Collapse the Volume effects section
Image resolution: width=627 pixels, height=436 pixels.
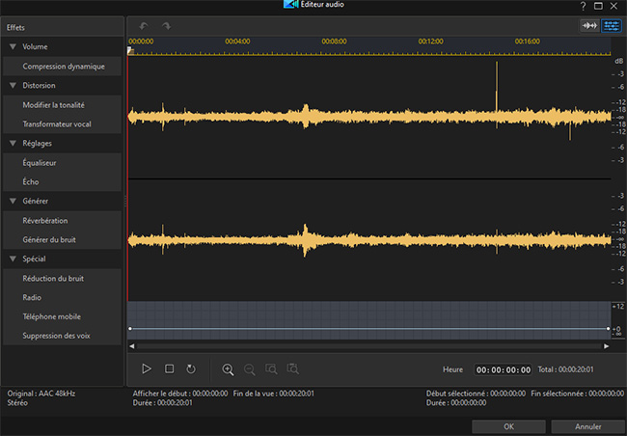14,46
